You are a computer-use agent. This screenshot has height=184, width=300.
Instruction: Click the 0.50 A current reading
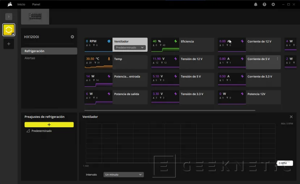[x=224, y=76]
